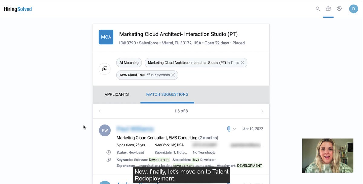Remove the AWS Cloud Trail keywords filter
This screenshot has height=184, width=363.
[173, 75]
